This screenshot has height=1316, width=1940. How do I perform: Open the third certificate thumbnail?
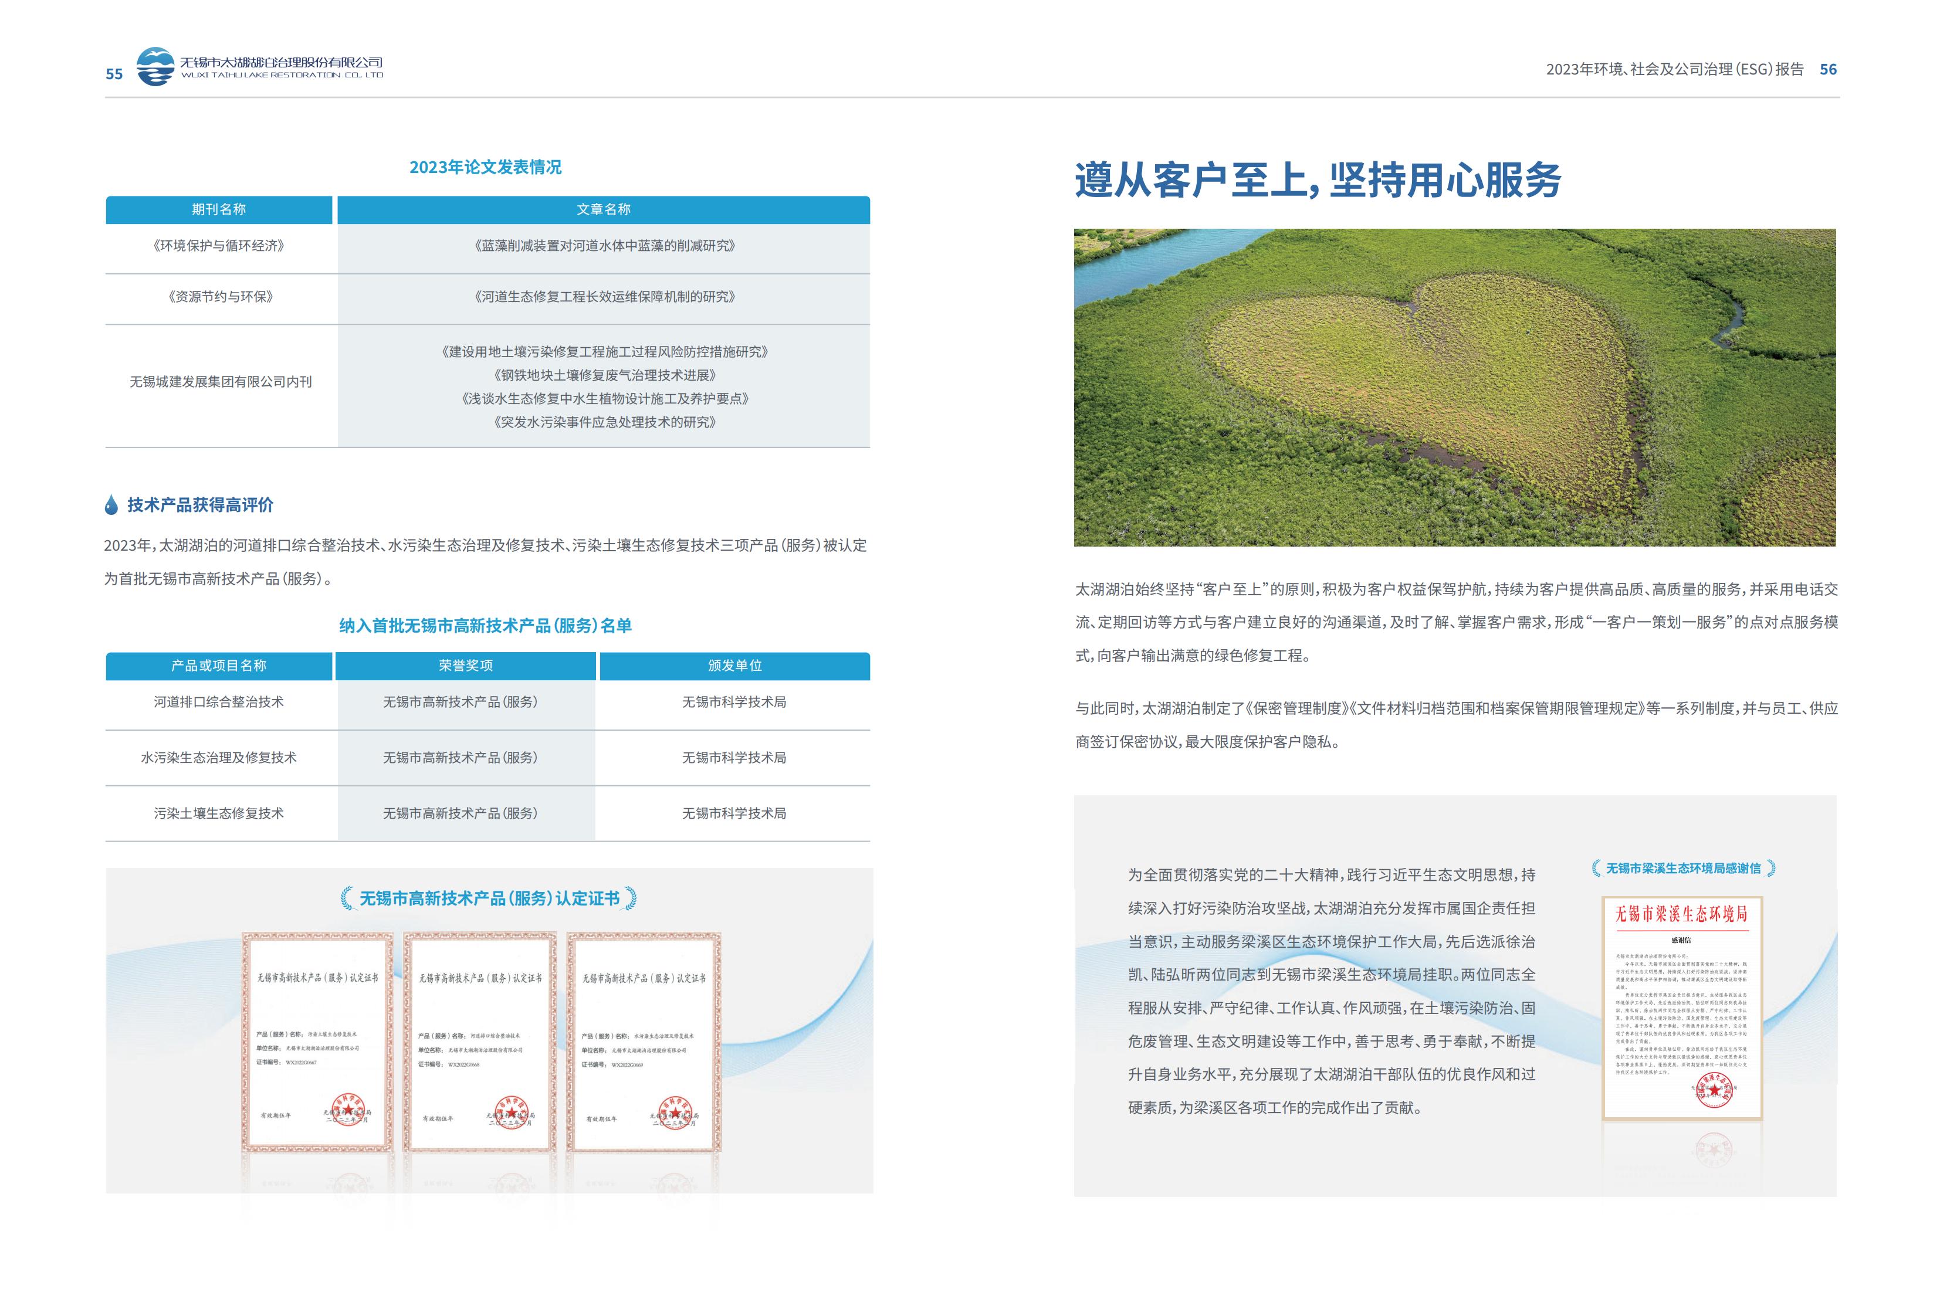coord(644,1042)
